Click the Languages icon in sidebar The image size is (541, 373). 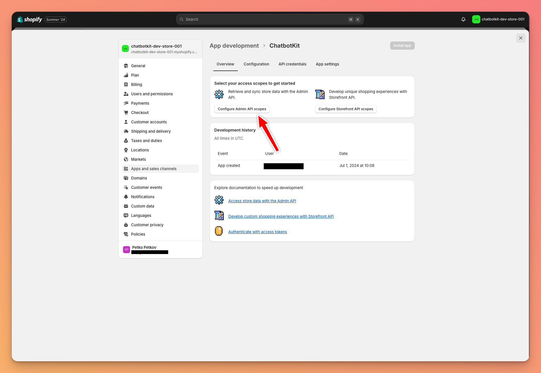[126, 215]
